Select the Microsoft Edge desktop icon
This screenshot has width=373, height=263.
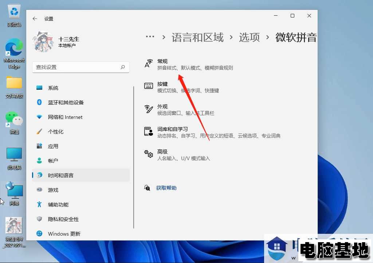[x=14, y=53]
